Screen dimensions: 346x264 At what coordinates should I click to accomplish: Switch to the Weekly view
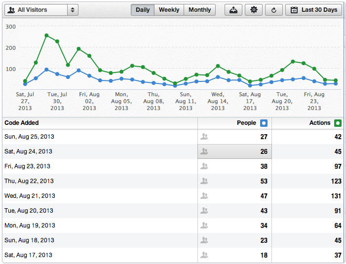click(x=169, y=10)
